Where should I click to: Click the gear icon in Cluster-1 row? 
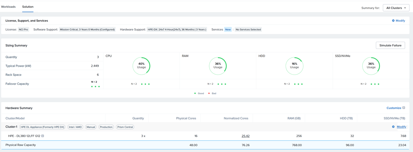click(x=393, y=127)
